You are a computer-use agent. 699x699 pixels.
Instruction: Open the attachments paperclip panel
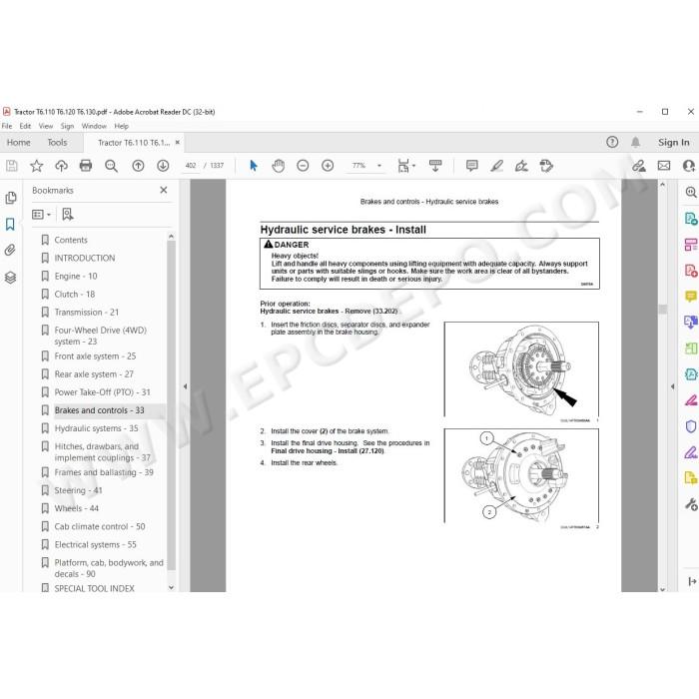10,250
